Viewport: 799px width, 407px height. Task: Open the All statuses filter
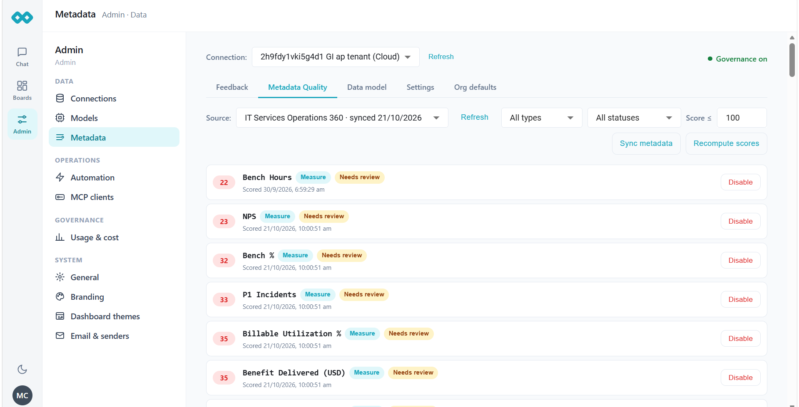click(x=634, y=118)
